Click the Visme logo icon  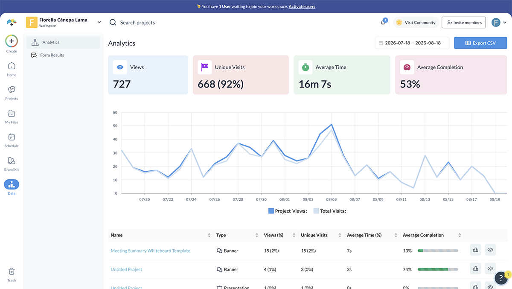click(x=12, y=22)
